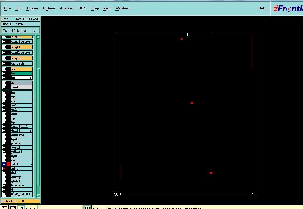
Task: Toggle display checkbox for sig5b.etch layer
Action: [4, 53]
